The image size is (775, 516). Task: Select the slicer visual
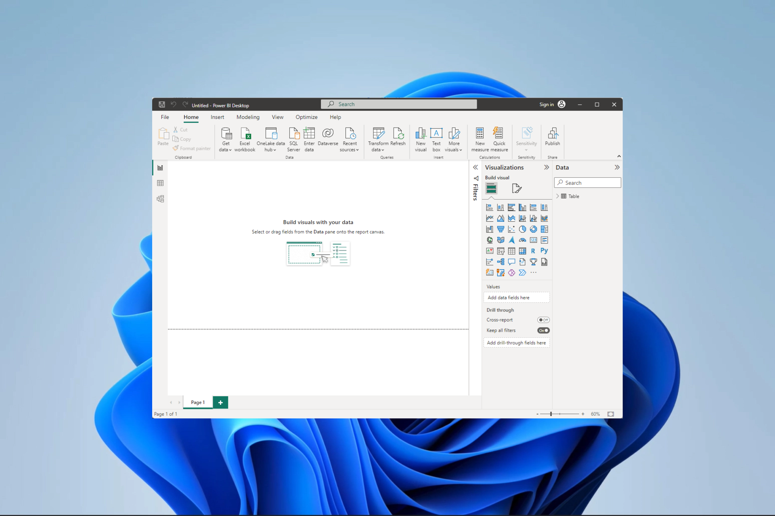(x=501, y=251)
